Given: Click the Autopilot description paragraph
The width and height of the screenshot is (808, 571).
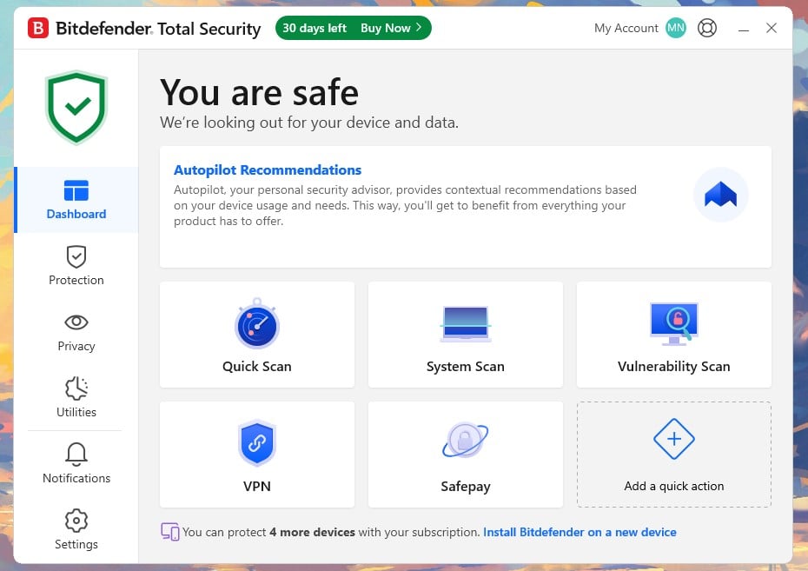Looking at the screenshot, I should [x=405, y=206].
